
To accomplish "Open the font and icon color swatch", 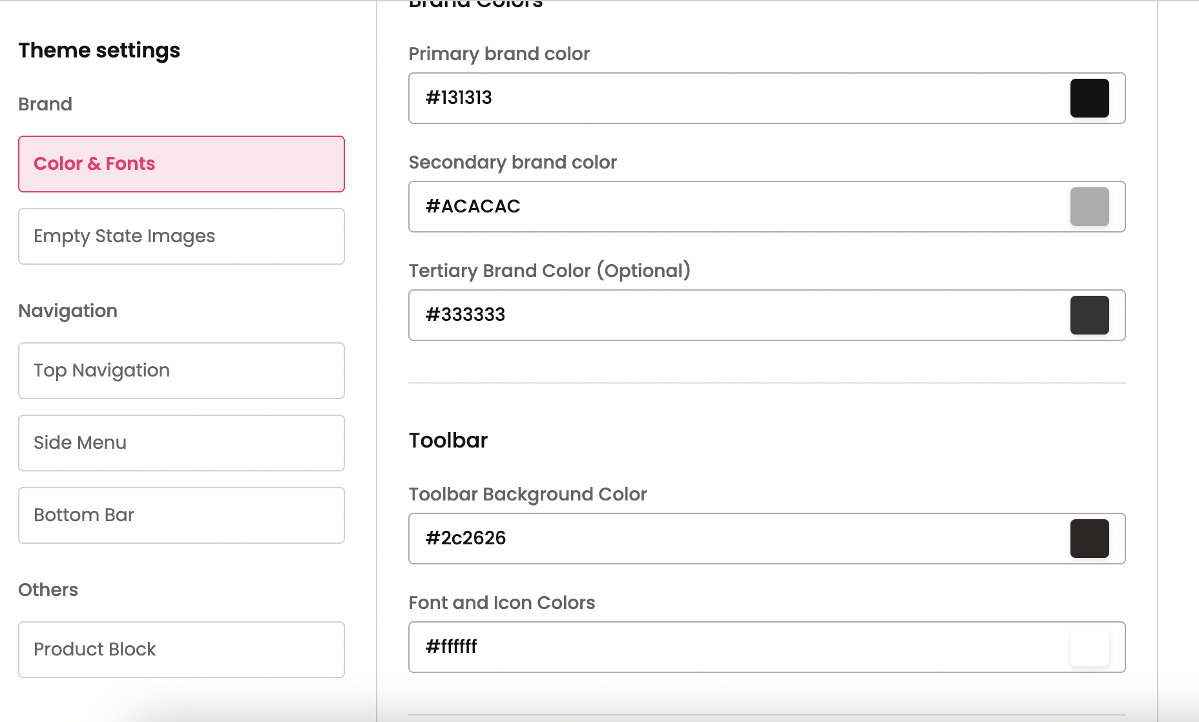I will 1089,647.
